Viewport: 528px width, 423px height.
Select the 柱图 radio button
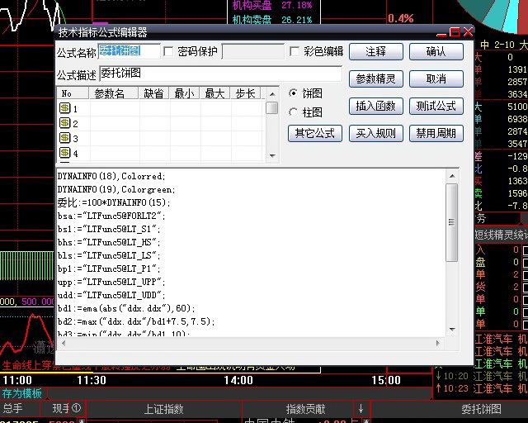[294, 112]
